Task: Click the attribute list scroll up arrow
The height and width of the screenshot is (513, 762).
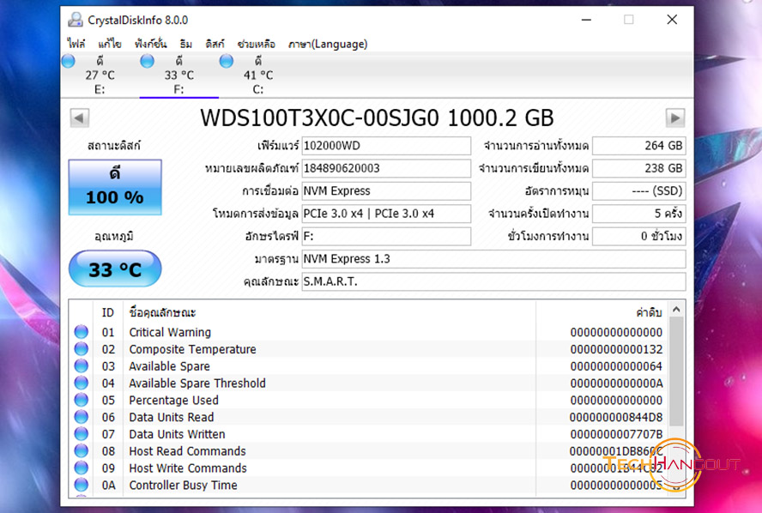Action: coord(676,309)
